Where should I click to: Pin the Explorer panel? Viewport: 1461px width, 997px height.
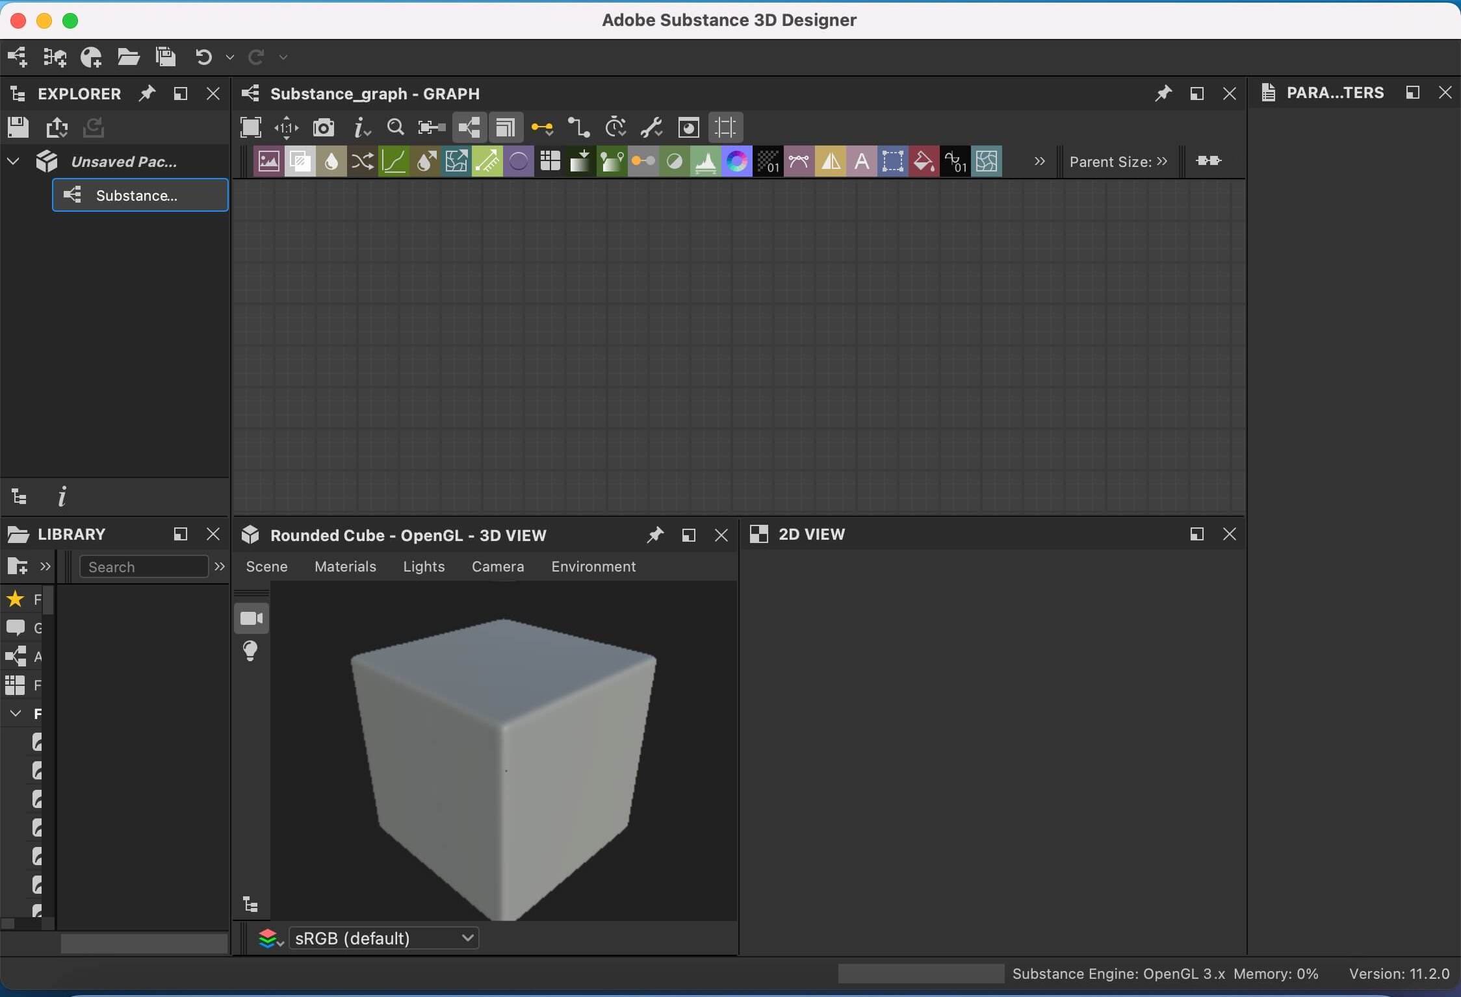tap(148, 94)
